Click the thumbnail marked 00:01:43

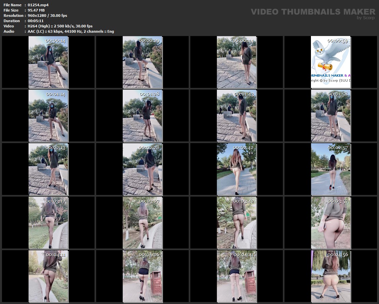(x=237, y=116)
